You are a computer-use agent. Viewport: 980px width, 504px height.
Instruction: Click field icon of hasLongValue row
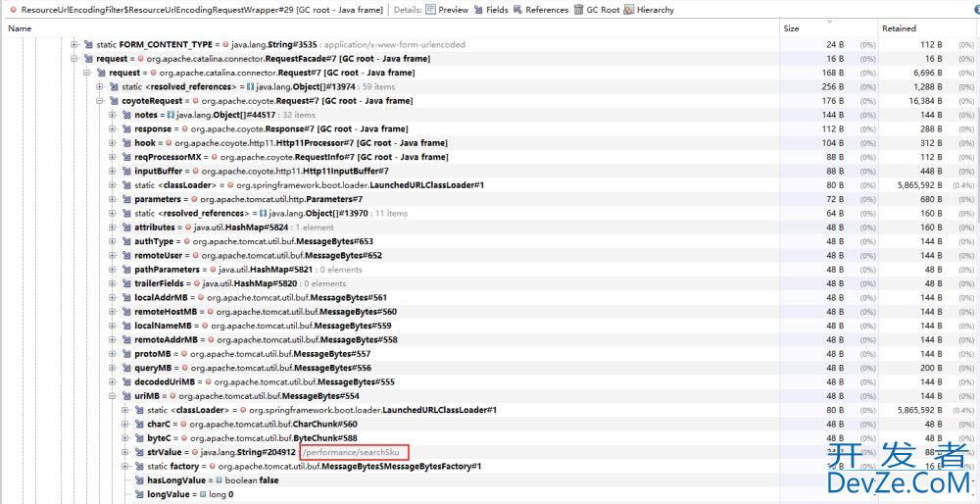coord(139,480)
